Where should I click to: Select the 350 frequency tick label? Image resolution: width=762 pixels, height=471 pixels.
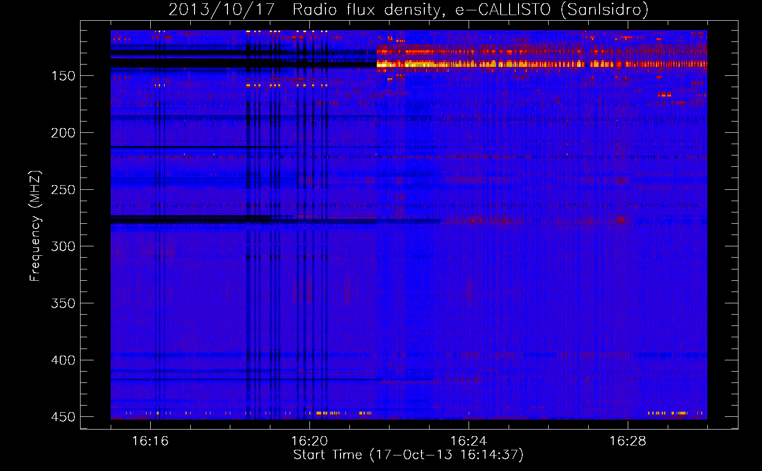63,303
